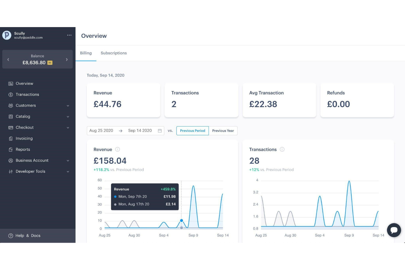Click the end date Sep 14 2020
This screenshot has height=270, width=405.
pyautogui.click(x=140, y=131)
